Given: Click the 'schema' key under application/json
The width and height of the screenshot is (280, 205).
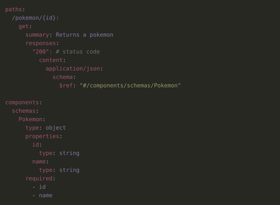Looking at the screenshot, I should (62, 77).
